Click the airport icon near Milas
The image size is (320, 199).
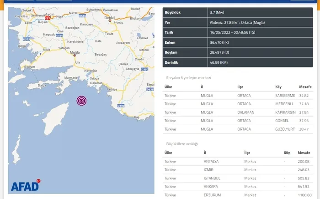(40, 54)
